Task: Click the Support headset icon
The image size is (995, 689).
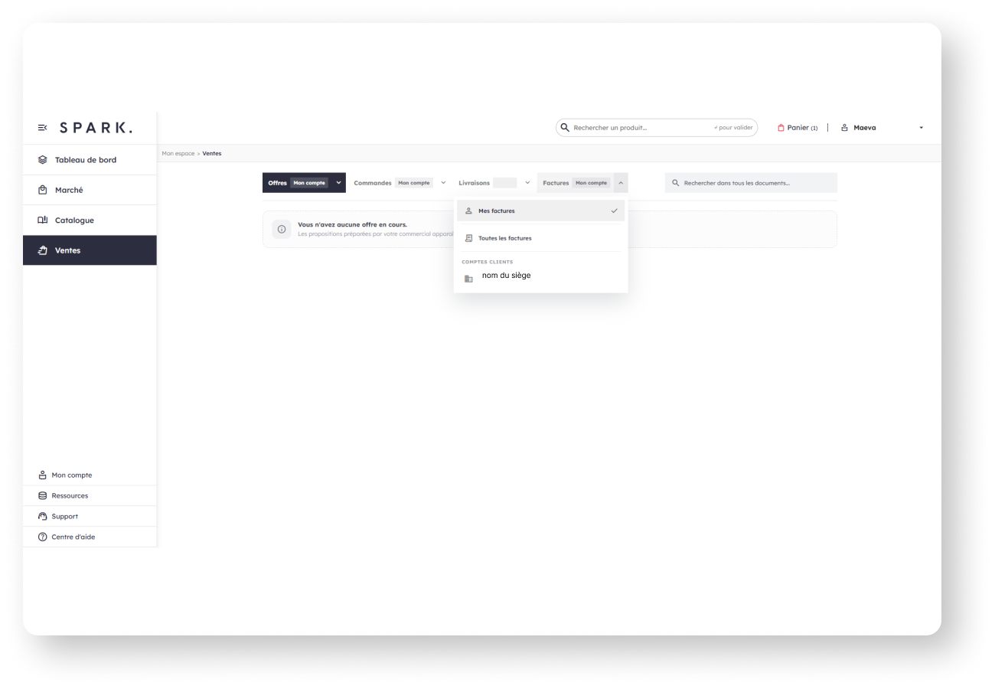Action: [x=42, y=516]
